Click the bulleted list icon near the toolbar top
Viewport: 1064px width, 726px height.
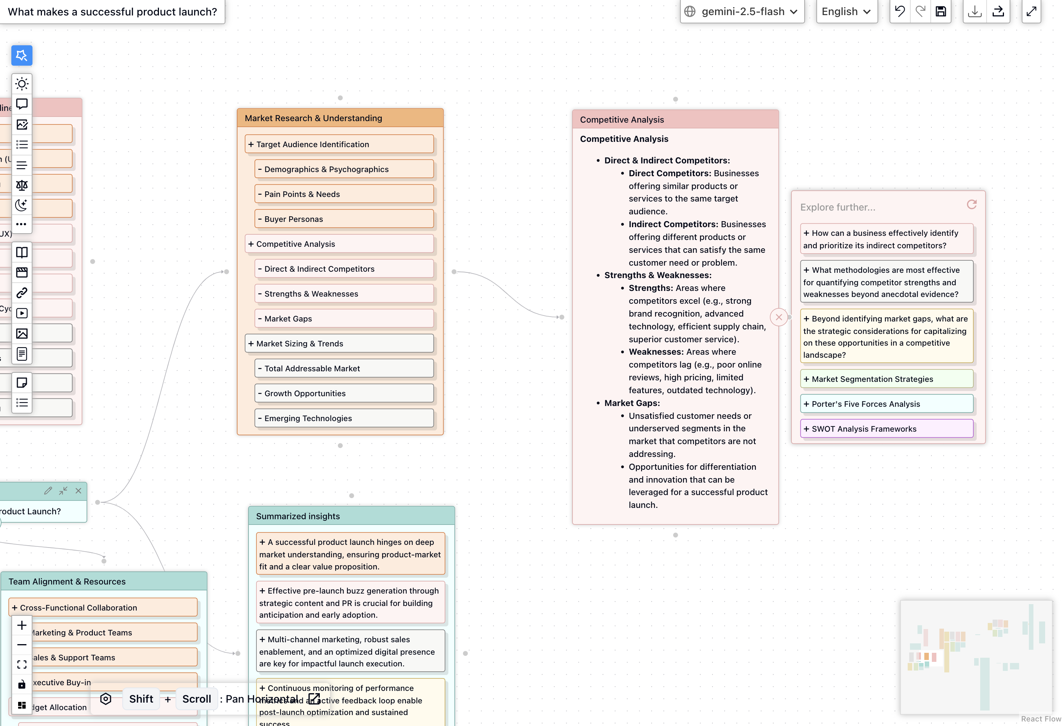click(x=22, y=145)
